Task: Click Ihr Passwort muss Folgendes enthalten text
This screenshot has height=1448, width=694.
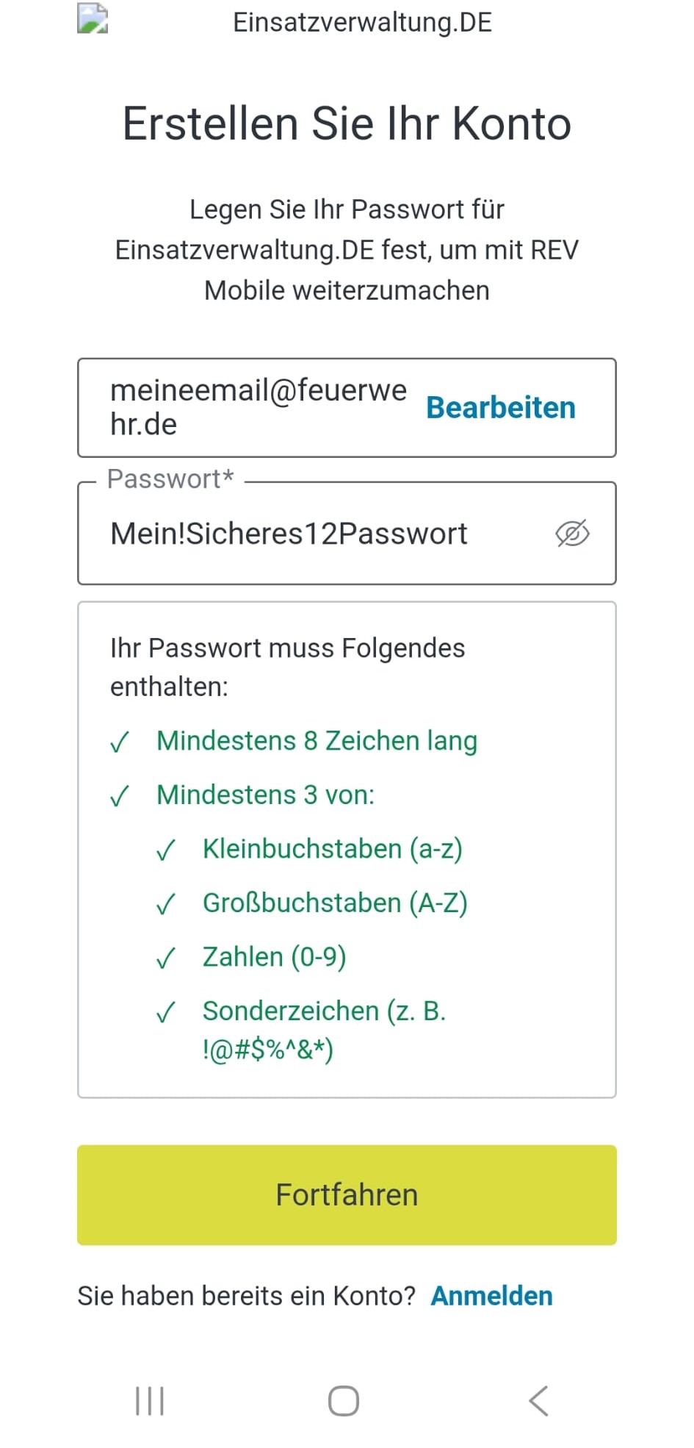Action: [x=287, y=667]
